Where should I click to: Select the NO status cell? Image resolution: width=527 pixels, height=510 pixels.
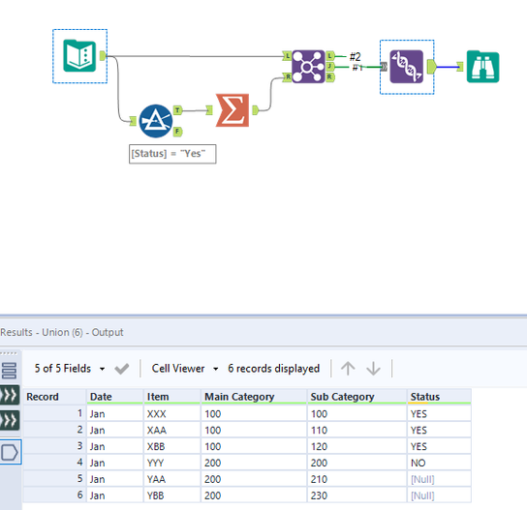click(x=439, y=463)
